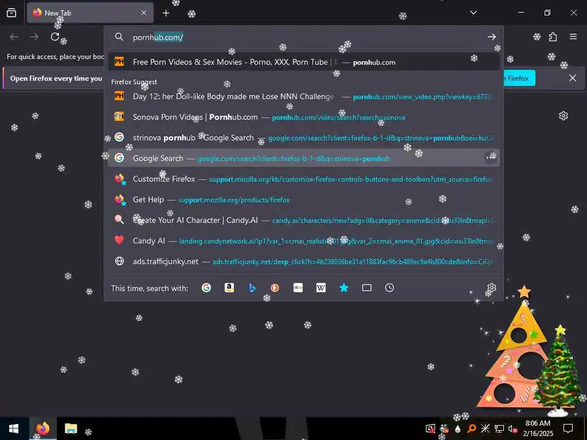The height and width of the screenshot is (440, 587).
Task: Open the Windows notification center
Action: point(568,429)
